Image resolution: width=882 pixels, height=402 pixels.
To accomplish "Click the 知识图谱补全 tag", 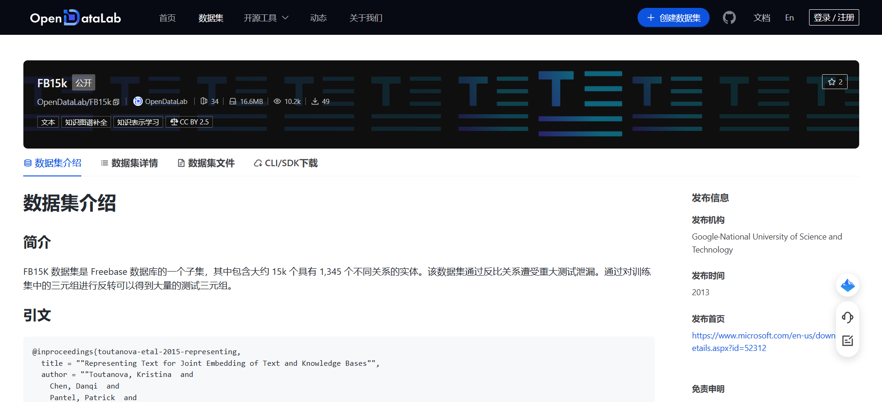I will pos(86,122).
